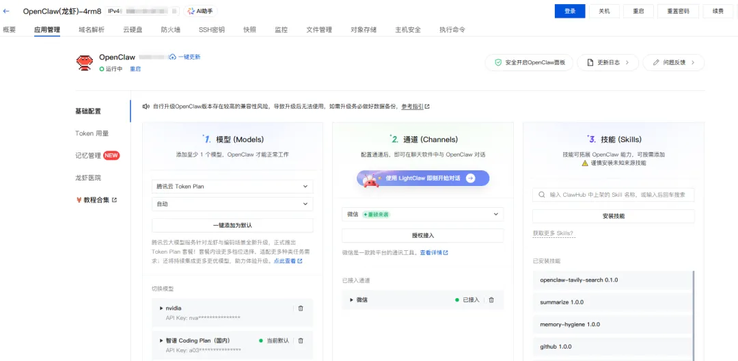The height and width of the screenshot is (361, 738).
Task: Switch to the 概要 tab
Action: (x=10, y=29)
